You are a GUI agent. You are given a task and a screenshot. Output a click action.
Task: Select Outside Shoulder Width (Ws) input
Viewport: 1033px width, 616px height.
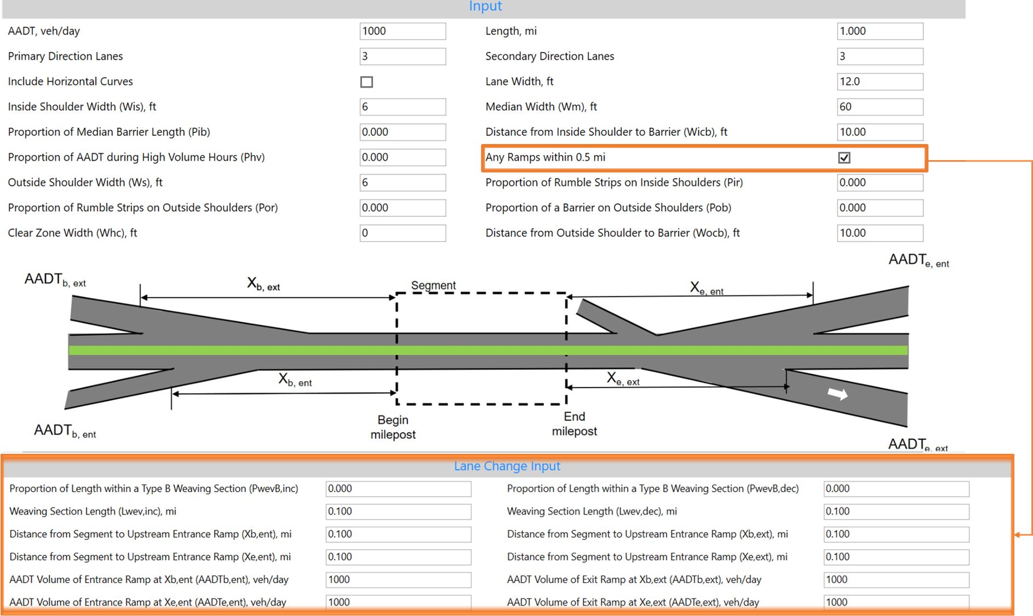(402, 182)
